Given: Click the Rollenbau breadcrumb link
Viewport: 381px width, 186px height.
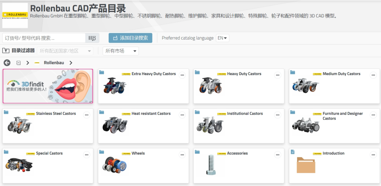Looking at the screenshot, I should (54, 63).
